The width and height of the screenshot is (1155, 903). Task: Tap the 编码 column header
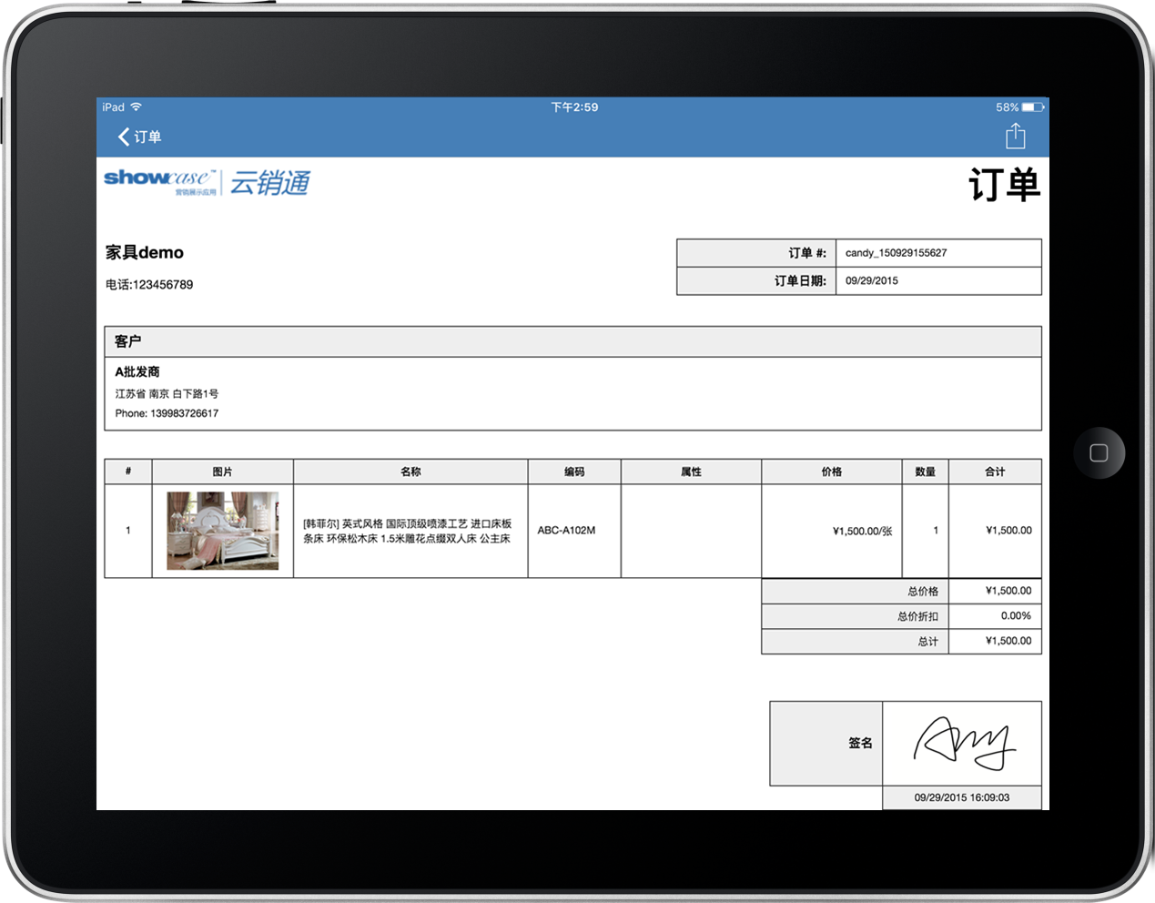click(x=574, y=472)
